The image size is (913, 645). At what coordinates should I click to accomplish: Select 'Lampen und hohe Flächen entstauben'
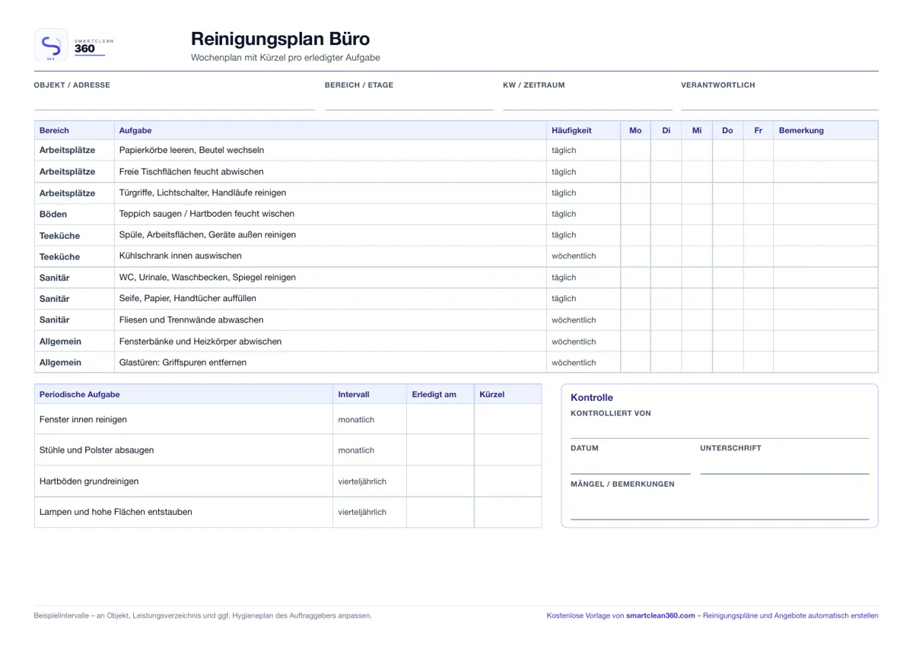pos(116,512)
